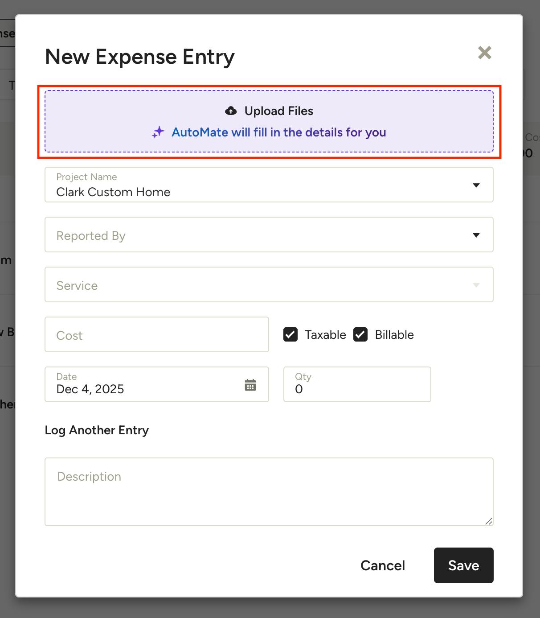
Task: Open the calendar date picker icon
Action: (250, 385)
